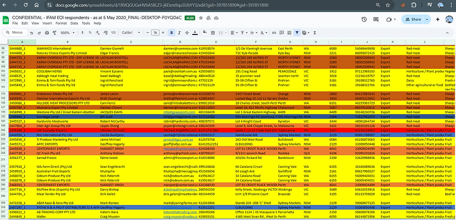This screenshot has height=220, width=456.
Task: Open the text rotation dropdown
Action: [263, 33]
